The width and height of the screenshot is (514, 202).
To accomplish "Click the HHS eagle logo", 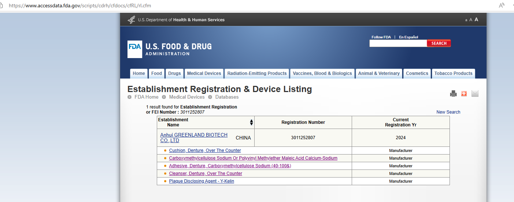I will (131, 20).
